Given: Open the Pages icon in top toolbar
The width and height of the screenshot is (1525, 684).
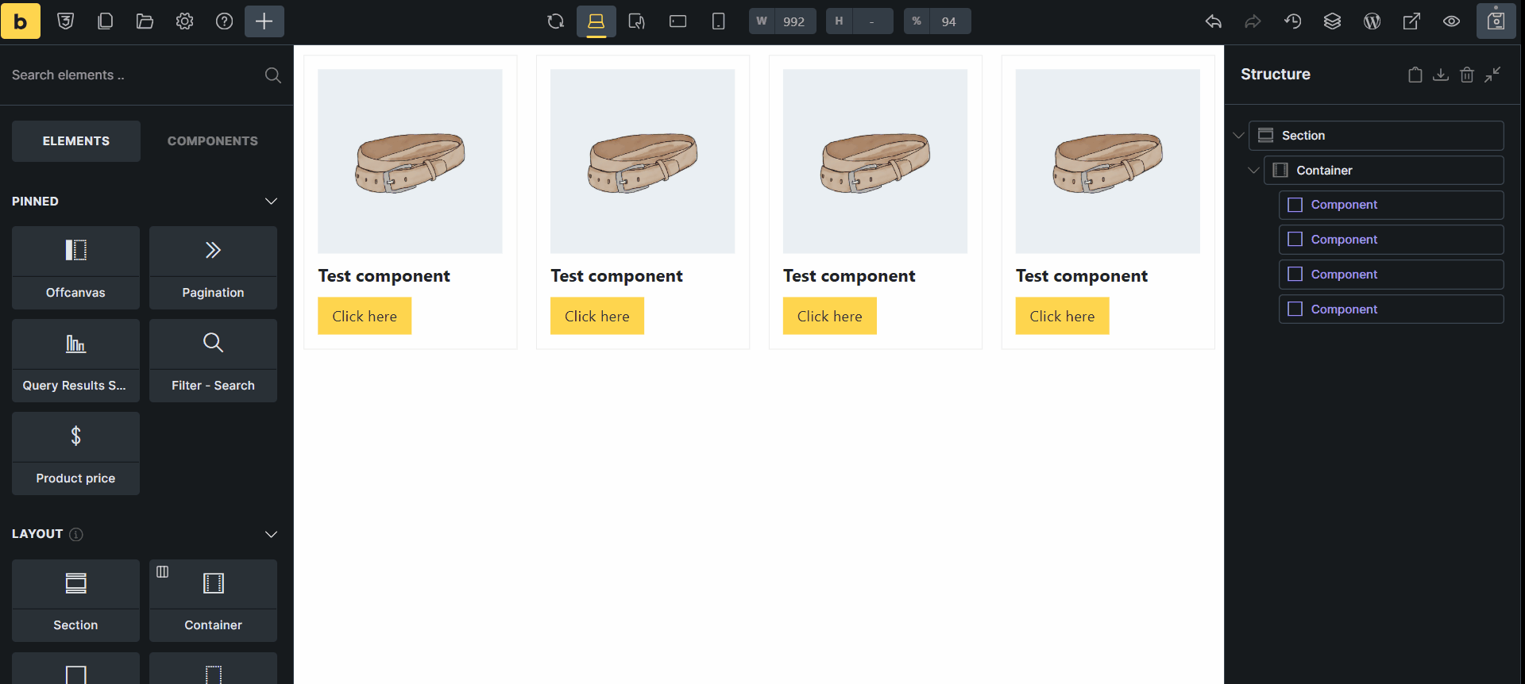Looking at the screenshot, I should [105, 21].
